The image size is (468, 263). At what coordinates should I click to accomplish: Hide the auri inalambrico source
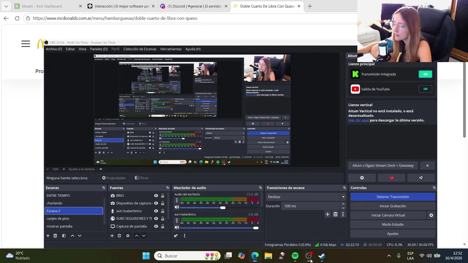(x=156, y=211)
